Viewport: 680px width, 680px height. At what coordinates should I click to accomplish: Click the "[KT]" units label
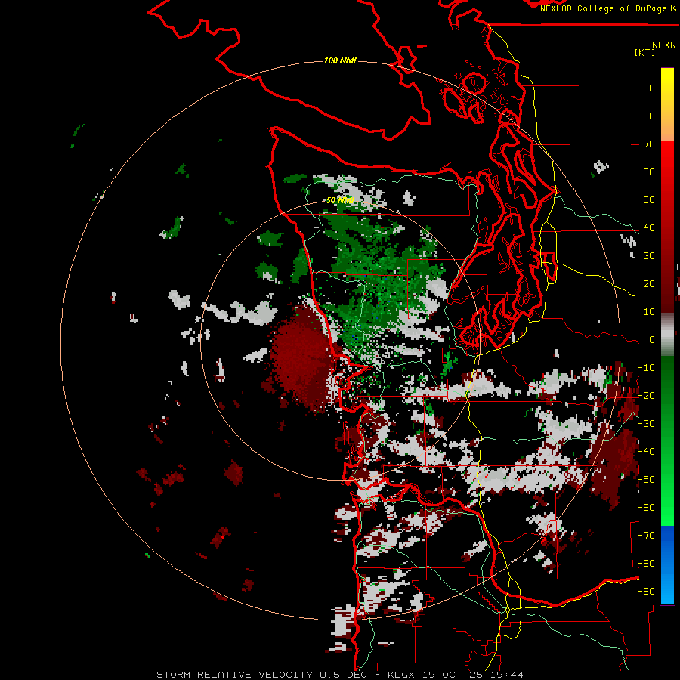tap(644, 52)
